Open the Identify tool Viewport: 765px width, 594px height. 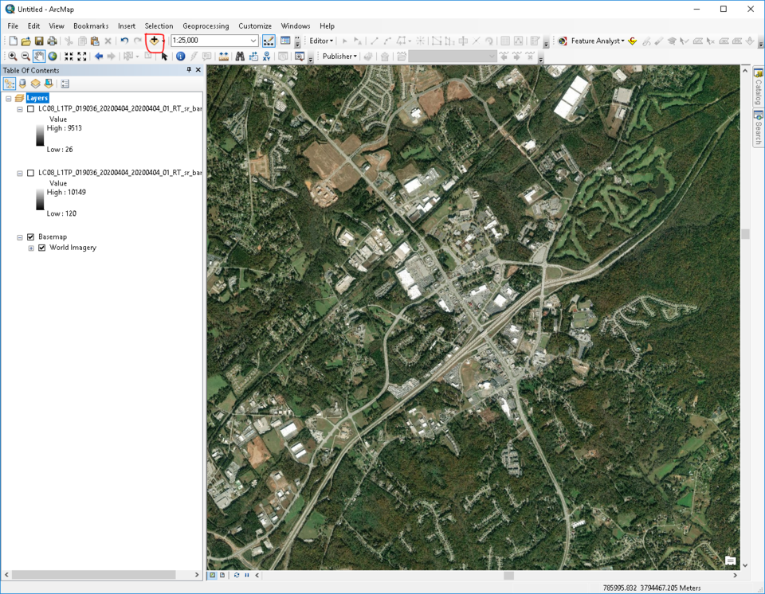click(180, 56)
